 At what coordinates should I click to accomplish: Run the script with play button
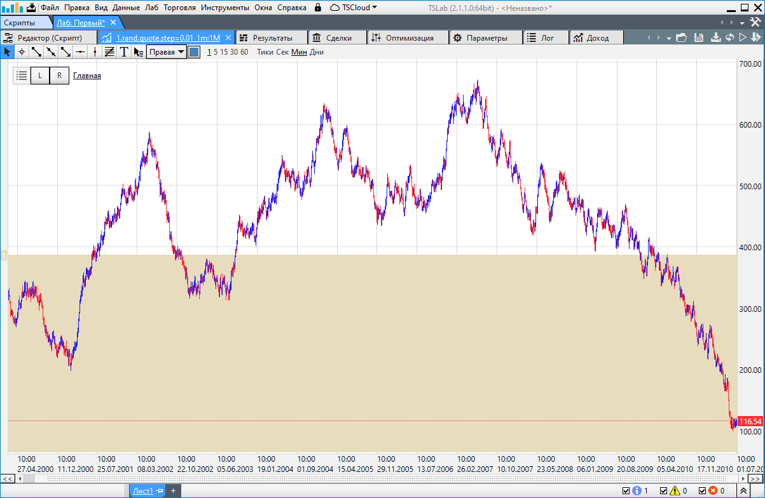pyautogui.click(x=742, y=37)
